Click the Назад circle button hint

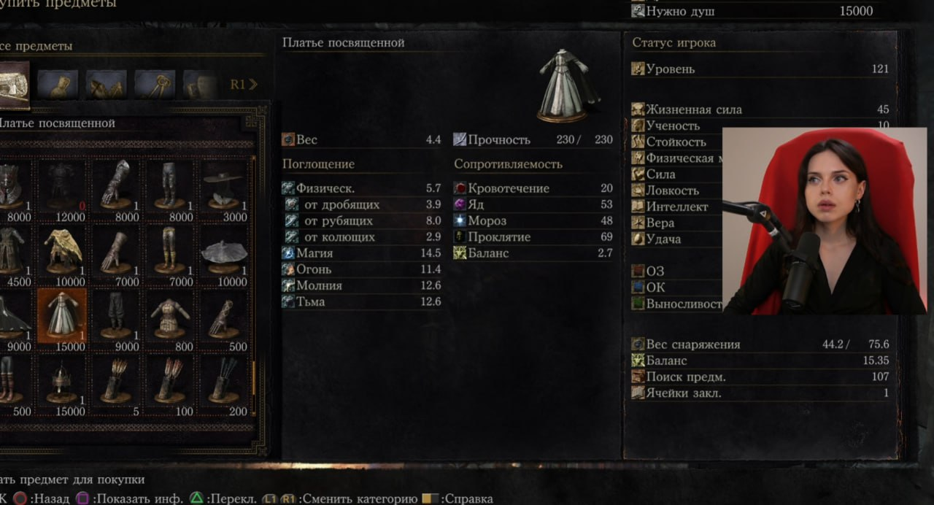pyautogui.click(x=42, y=499)
